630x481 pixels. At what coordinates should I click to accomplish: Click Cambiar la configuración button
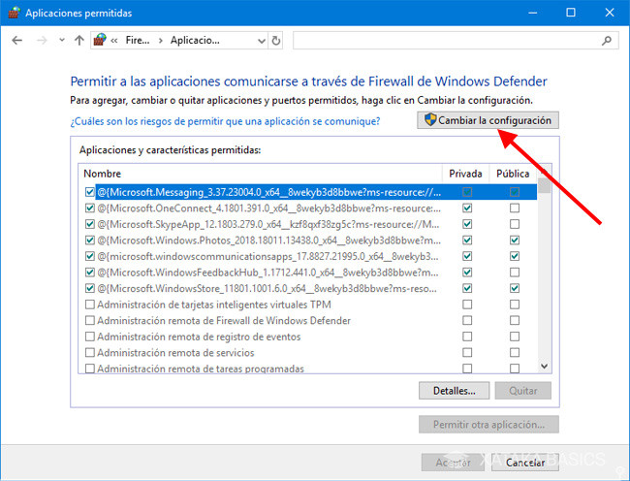tap(488, 120)
